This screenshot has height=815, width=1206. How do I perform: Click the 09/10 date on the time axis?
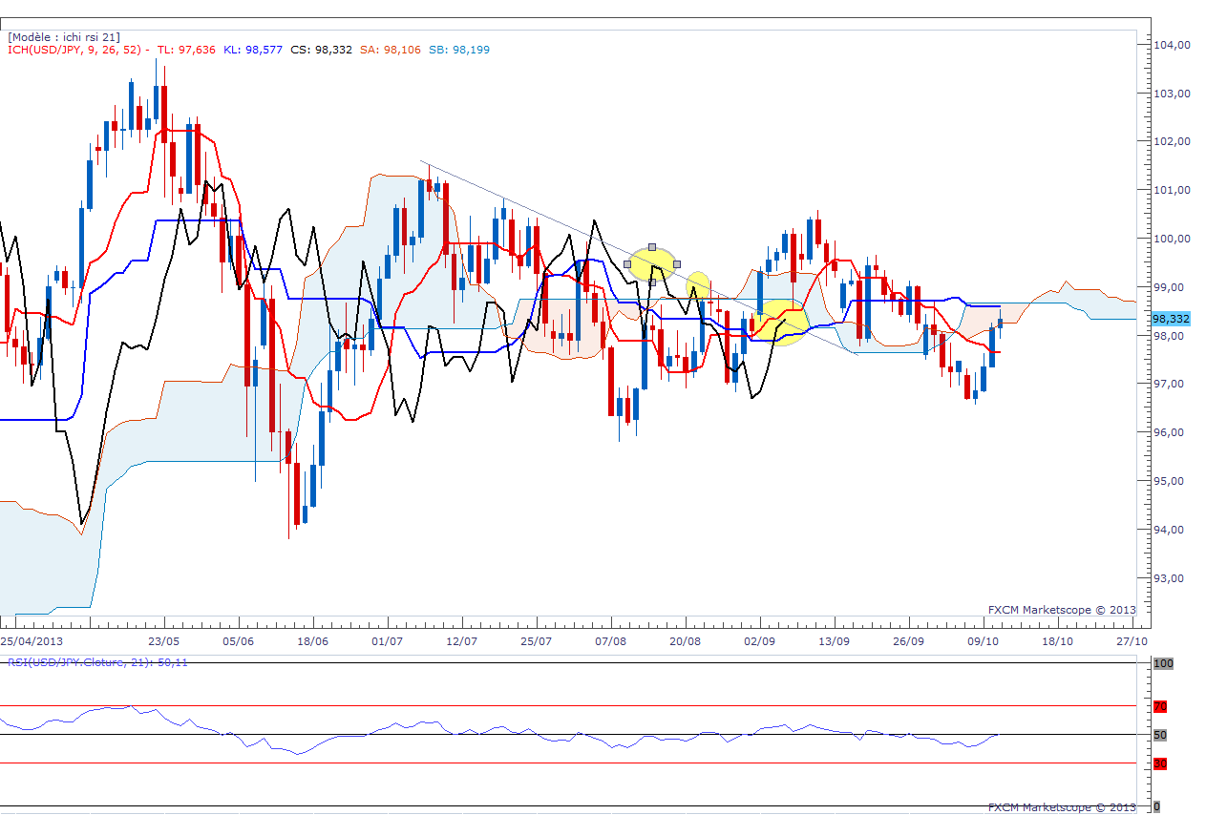[x=984, y=641]
